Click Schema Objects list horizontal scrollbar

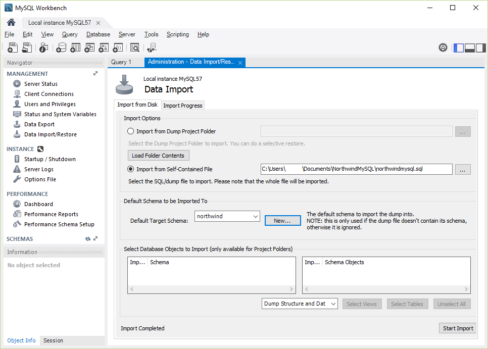click(386, 289)
